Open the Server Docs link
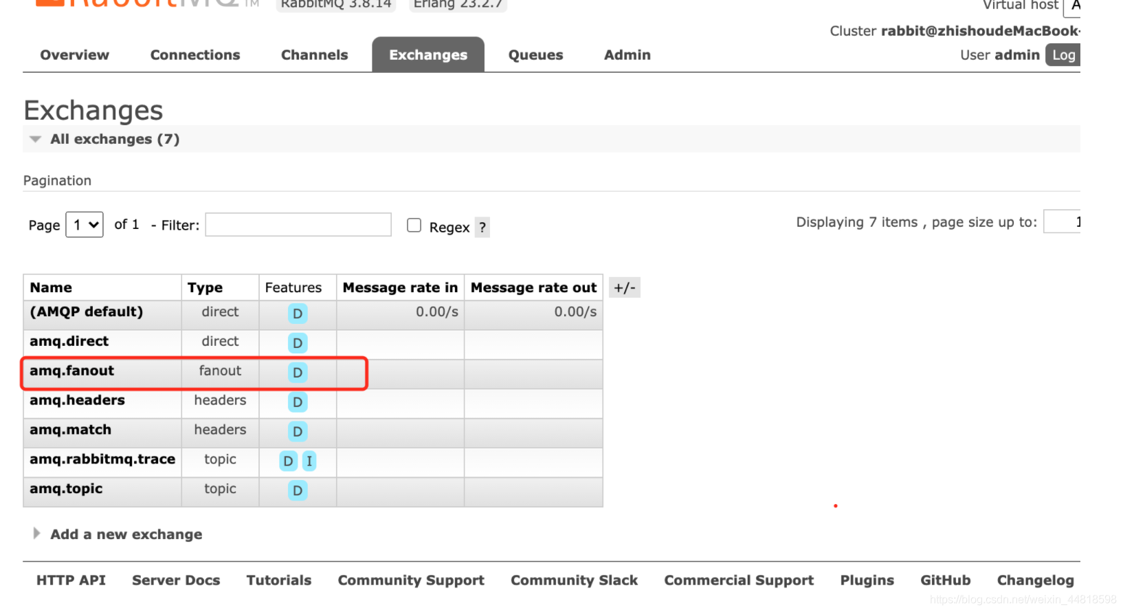The image size is (1123, 612). [176, 580]
